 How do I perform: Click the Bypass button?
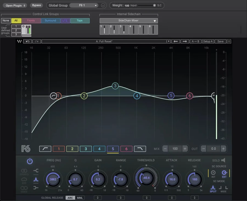tap(37, 5)
